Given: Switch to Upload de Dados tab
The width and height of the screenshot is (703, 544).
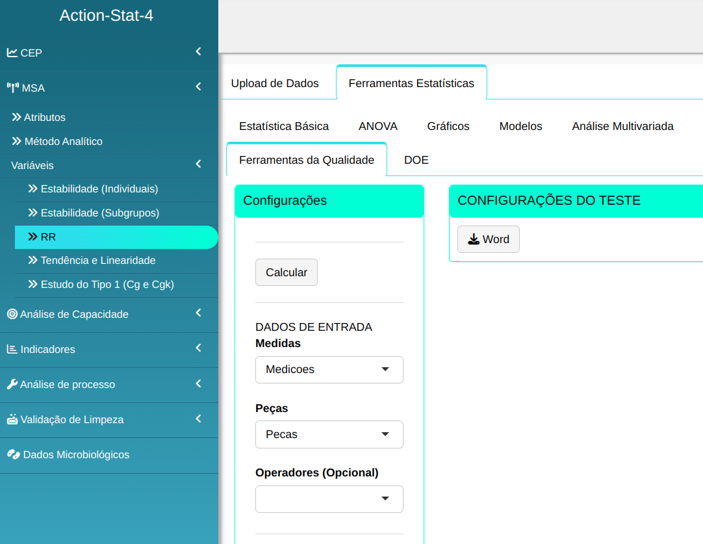Looking at the screenshot, I should (x=275, y=83).
